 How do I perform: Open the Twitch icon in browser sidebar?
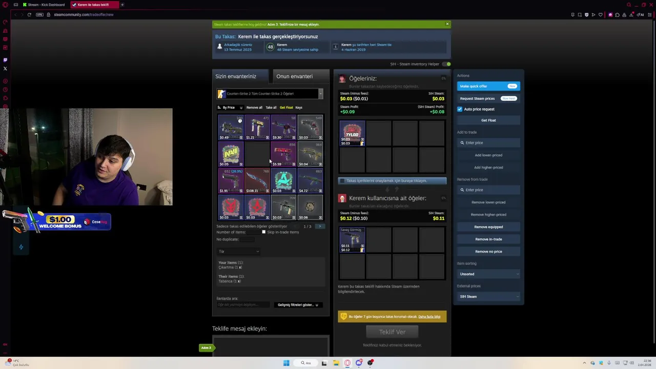pyautogui.click(x=5, y=60)
